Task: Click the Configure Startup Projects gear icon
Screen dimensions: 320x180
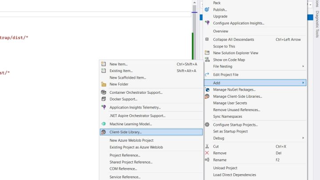Action: pyautogui.click(x=207, y=124)
